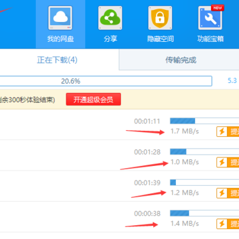Image resolution: width=239 pixels, height=239 pixels.
Task: Click the progress bar for download 00:01:11
Action: click(204, 121)
